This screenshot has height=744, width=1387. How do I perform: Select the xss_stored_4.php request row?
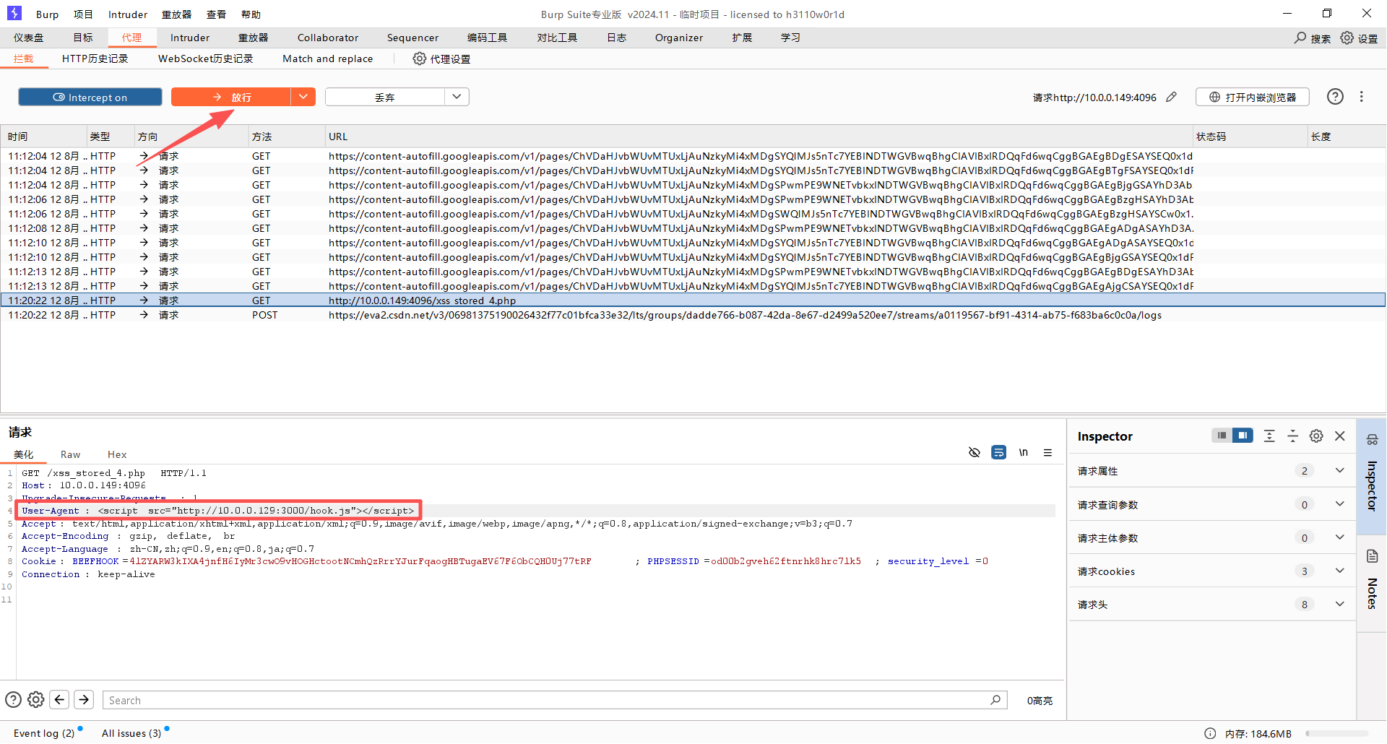point(693,300)
